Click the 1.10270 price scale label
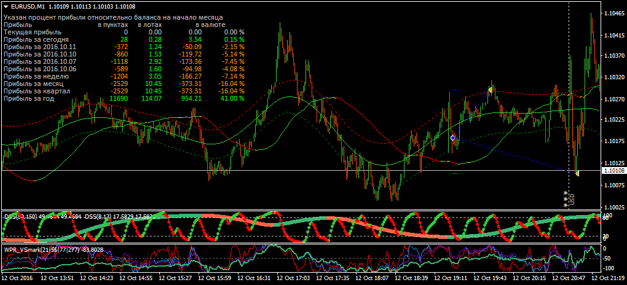Viewport: 627px width, 285px height. [x=615, y=98]
